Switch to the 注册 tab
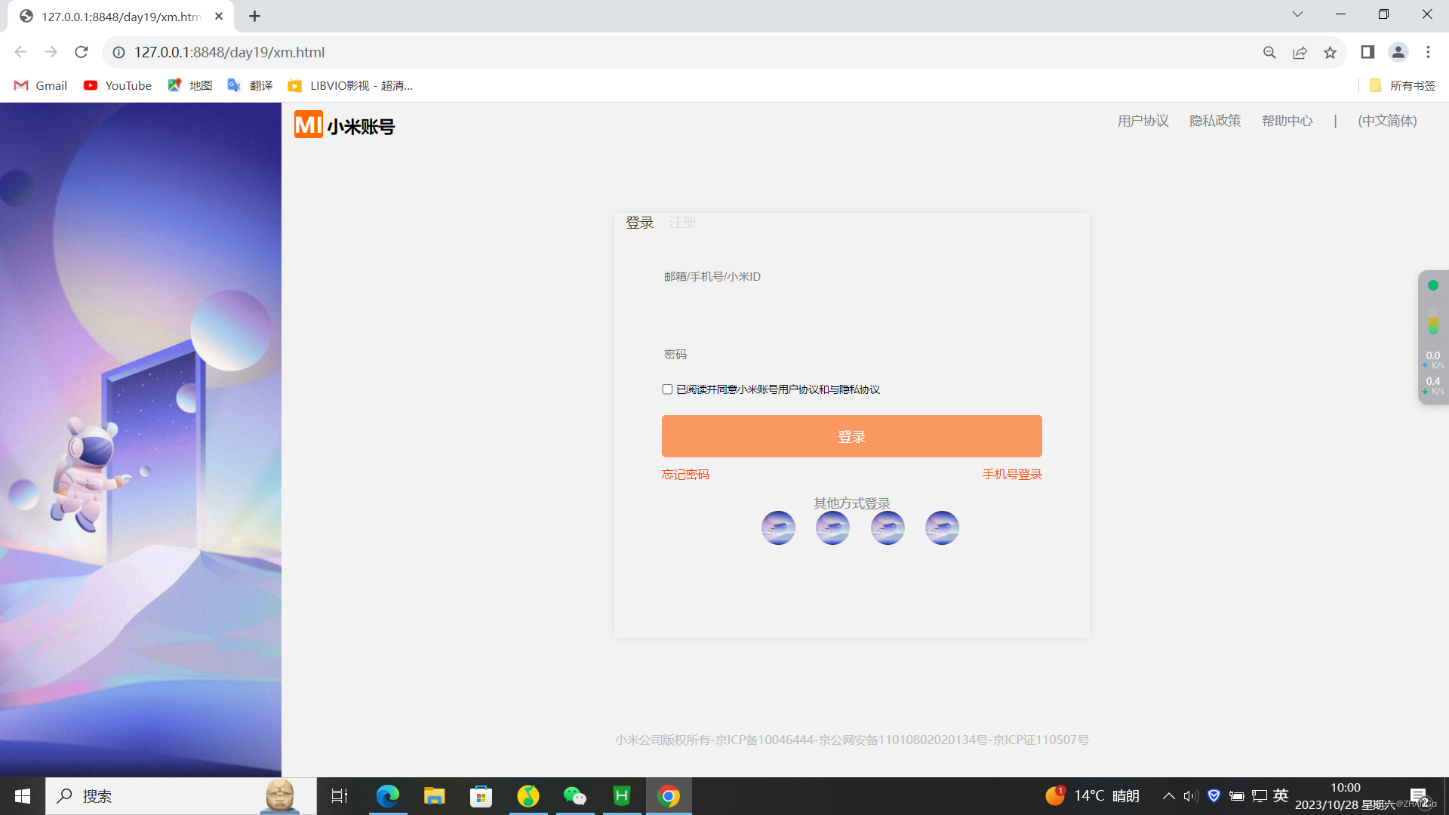Image resolution: width=1449 pixels, height=815 pixels. tap(682, 223)
